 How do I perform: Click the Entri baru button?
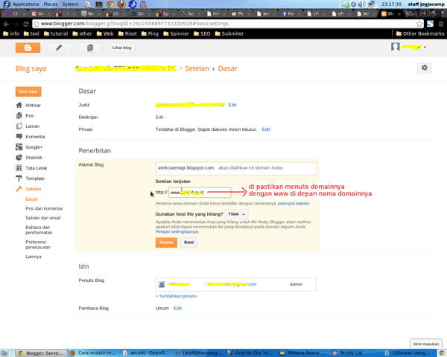click(28, 91)
